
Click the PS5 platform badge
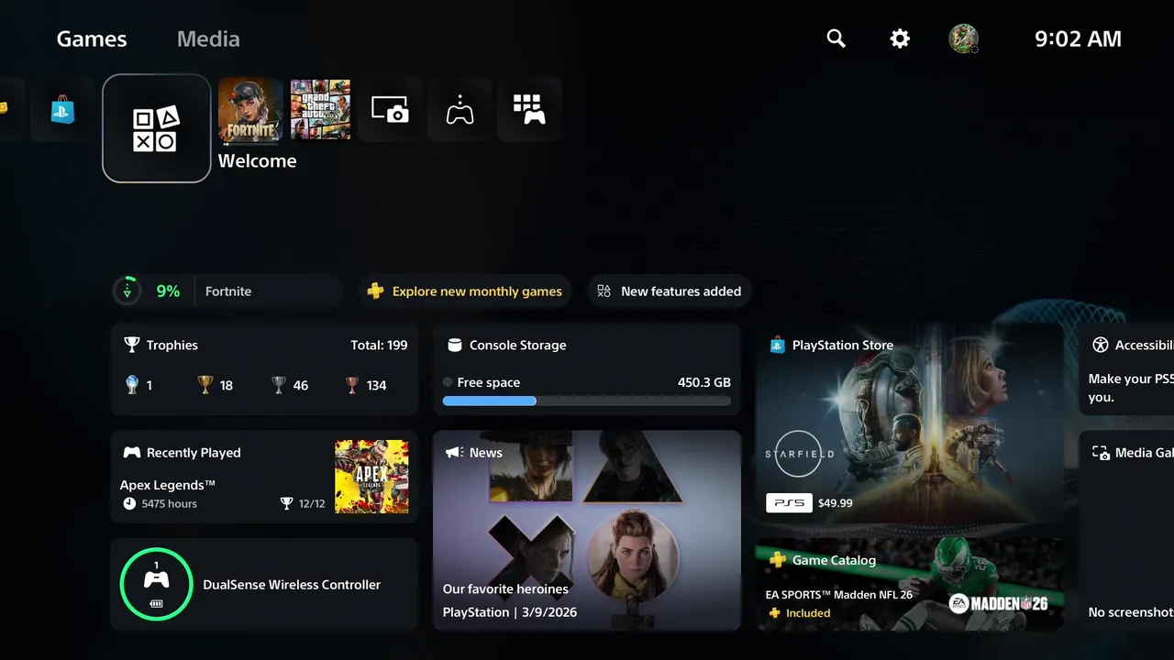tap(789, 503)
